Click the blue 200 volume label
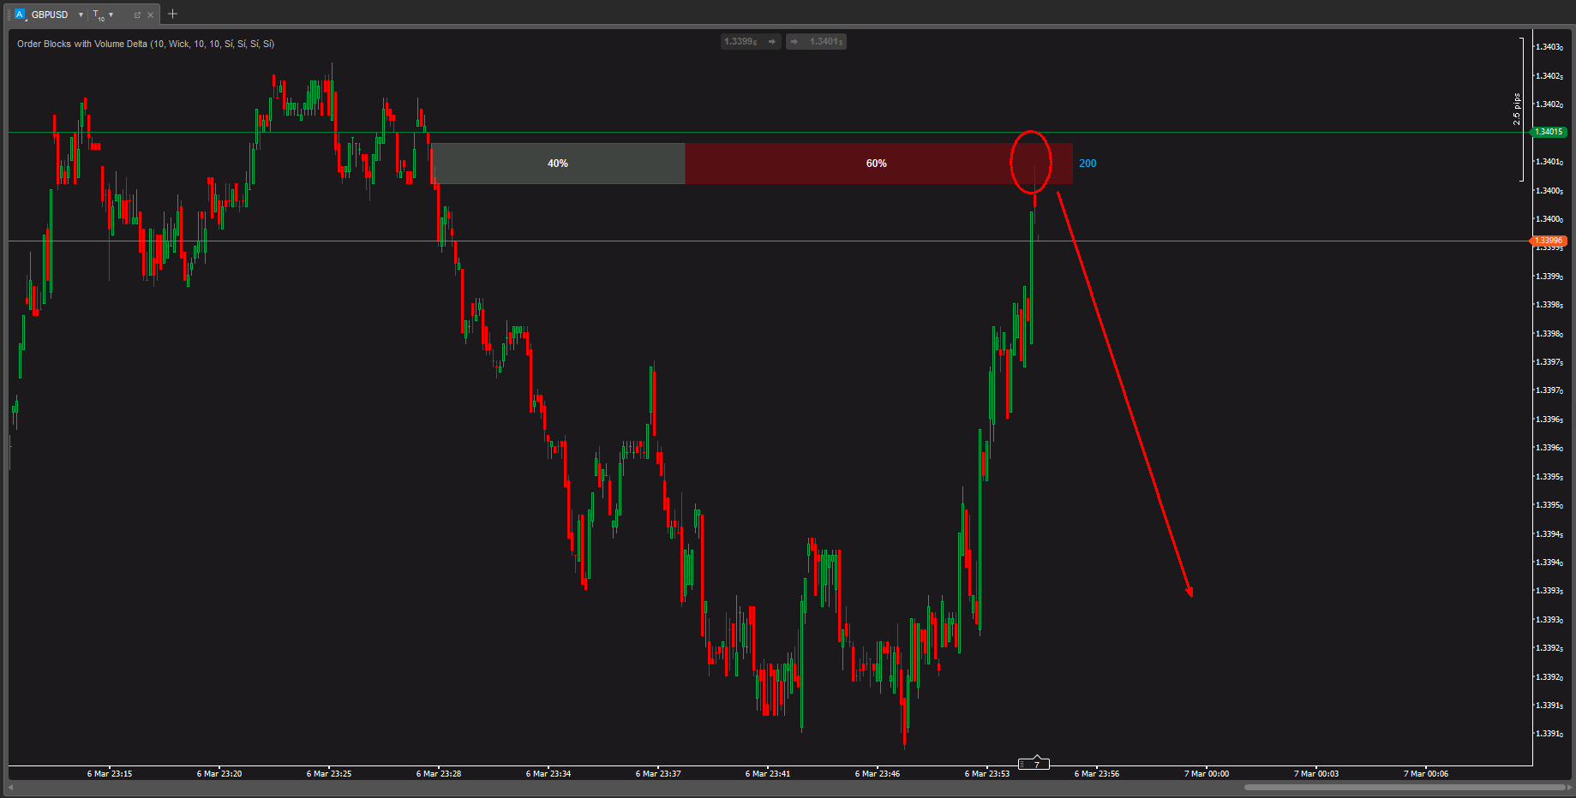The height and width of the screenshot is (798, 1576). tap(1088, 164)
